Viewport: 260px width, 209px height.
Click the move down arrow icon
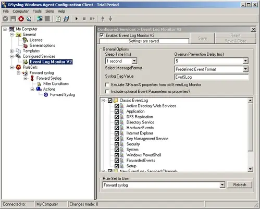pyautogui.click(x=110, y=19)
